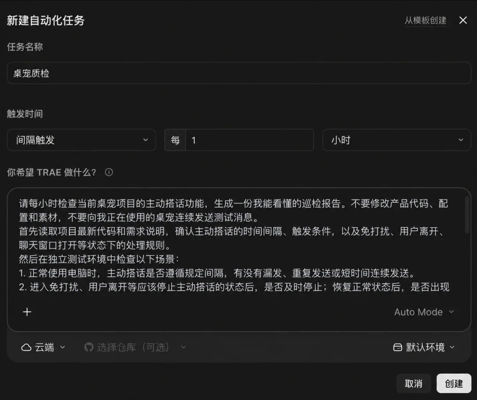Click the chevron next to 云端
The image size is (477, 400).
[x=62, y=347]
